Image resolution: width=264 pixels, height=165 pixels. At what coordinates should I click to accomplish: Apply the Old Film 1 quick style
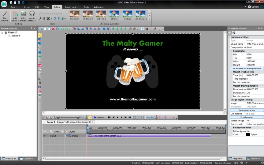tap(75, 15)
